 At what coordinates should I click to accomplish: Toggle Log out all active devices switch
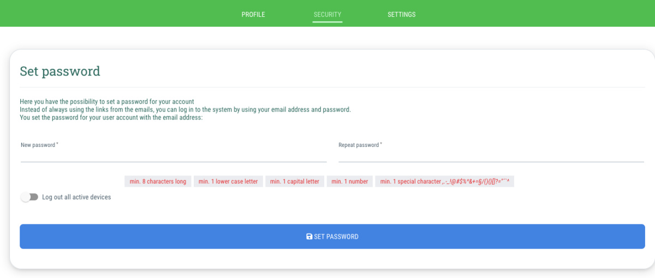pyautogui.click(x=29, y=197)
